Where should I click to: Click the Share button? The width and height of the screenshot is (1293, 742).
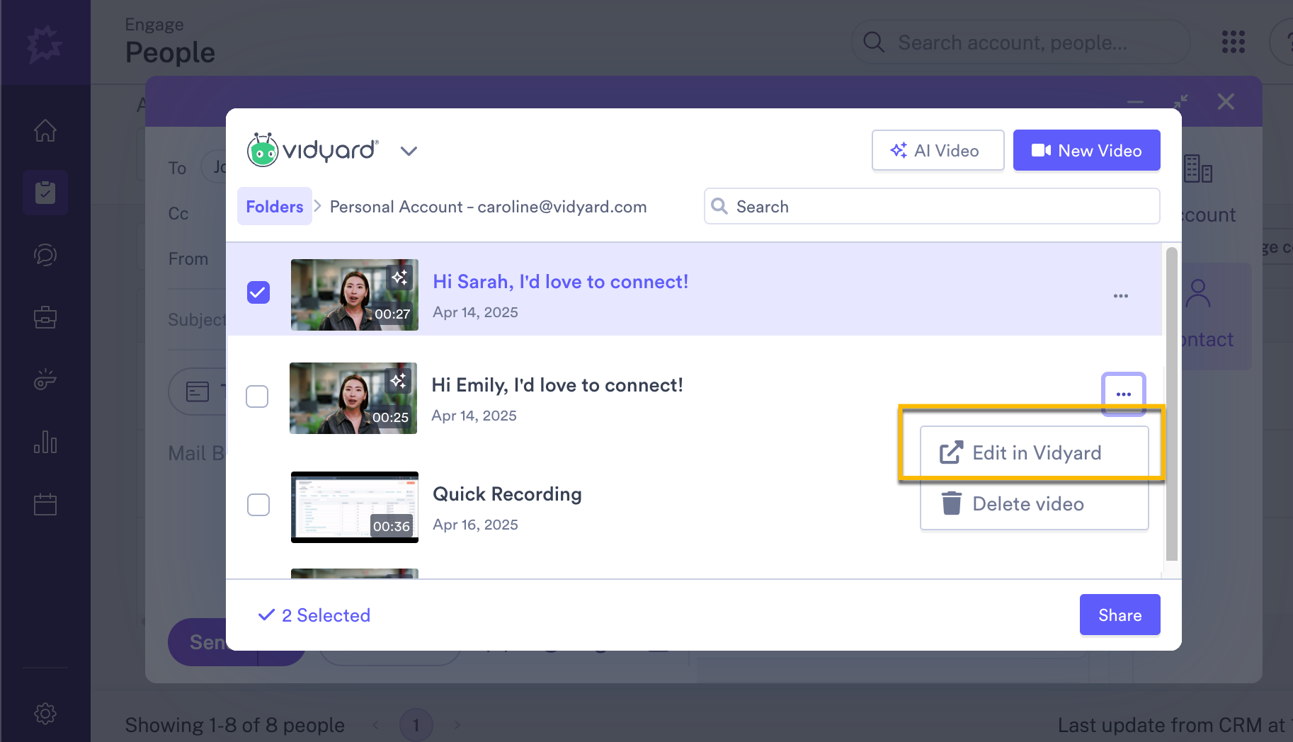click(x=1120, y=615)
